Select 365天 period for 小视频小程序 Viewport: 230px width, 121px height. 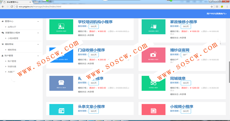tap(186, 111)
